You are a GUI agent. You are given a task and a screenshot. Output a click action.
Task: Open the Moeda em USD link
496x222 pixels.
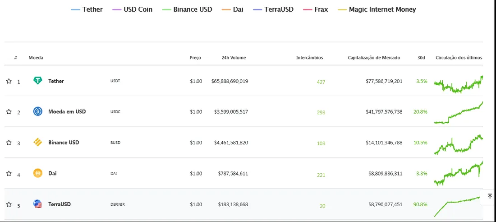coord(67,111)
